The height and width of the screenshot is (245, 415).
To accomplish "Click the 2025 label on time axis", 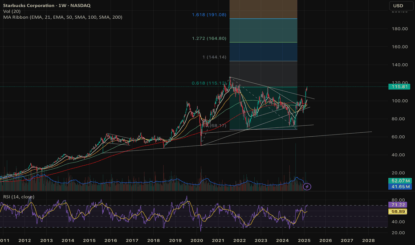I will tap(304, 241).
